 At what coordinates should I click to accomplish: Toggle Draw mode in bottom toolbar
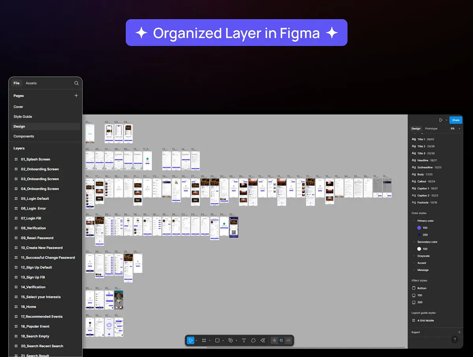pos(274,340)
